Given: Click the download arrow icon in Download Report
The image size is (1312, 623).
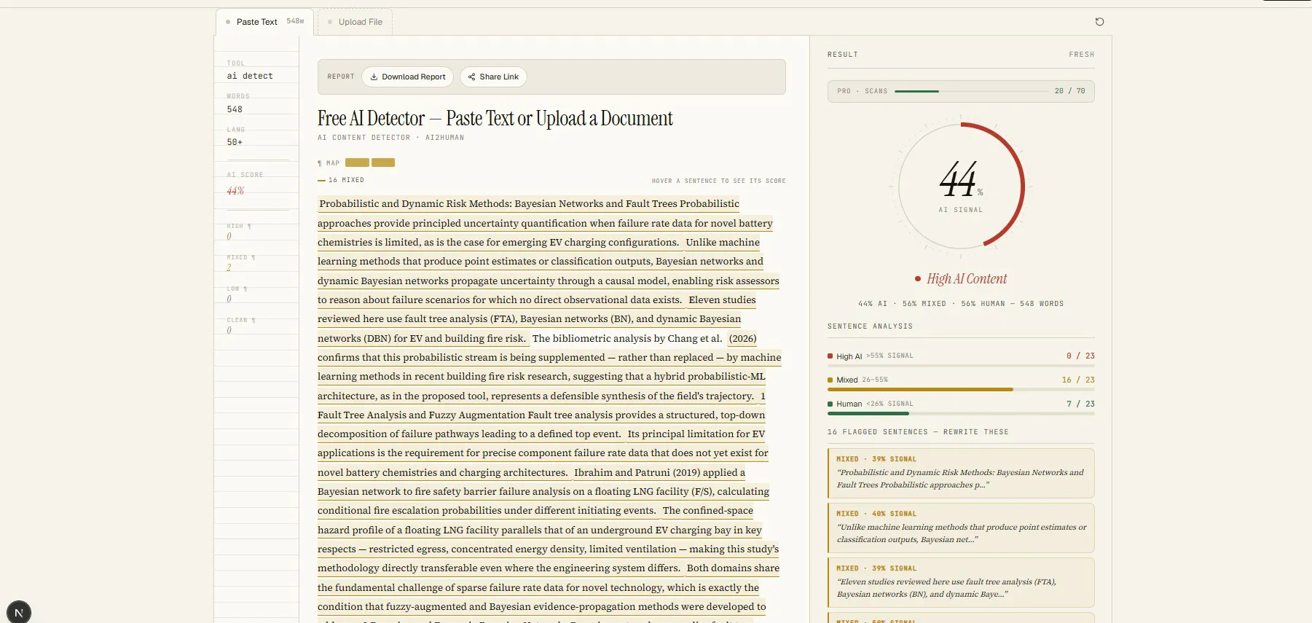Looking at the screenshot, I should (374, 77).
